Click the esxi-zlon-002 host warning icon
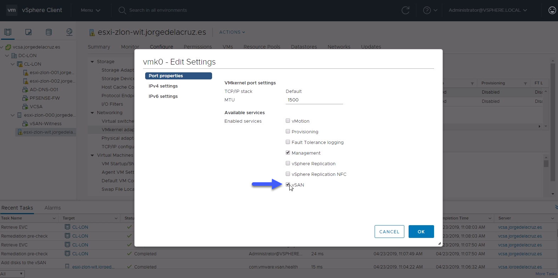 (25, 81)
